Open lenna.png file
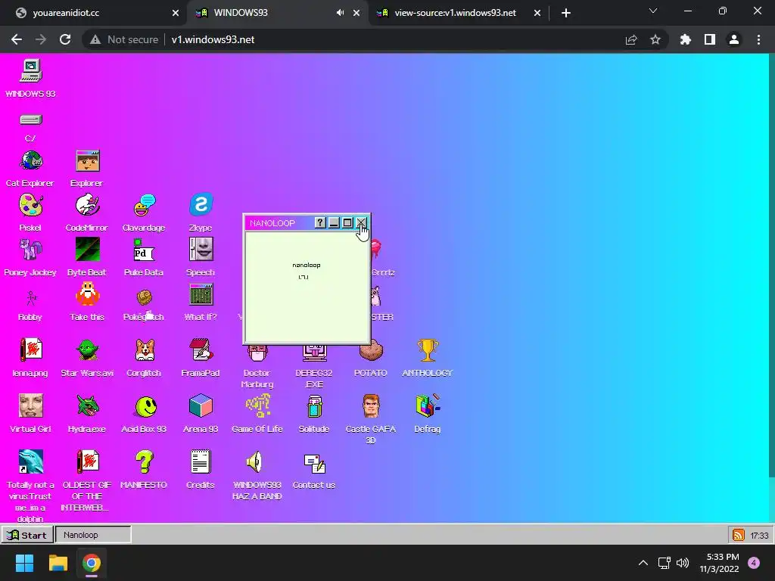The width and height of the screenshot is (775, 581). 30,350
